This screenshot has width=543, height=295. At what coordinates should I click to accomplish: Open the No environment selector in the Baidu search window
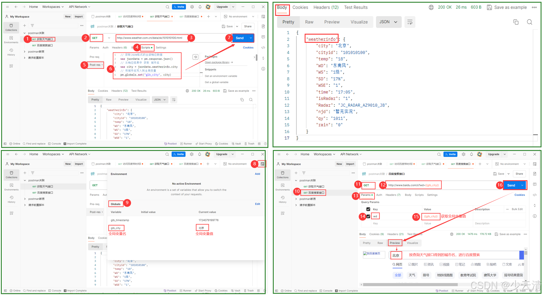point(511,164)
